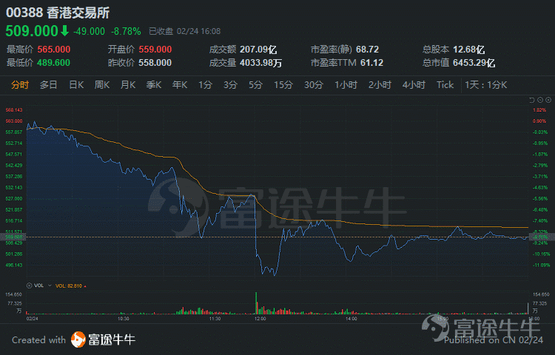Screen dimensions: 555x355
Task: Select the 月K tab
Action: coord(128,85)
